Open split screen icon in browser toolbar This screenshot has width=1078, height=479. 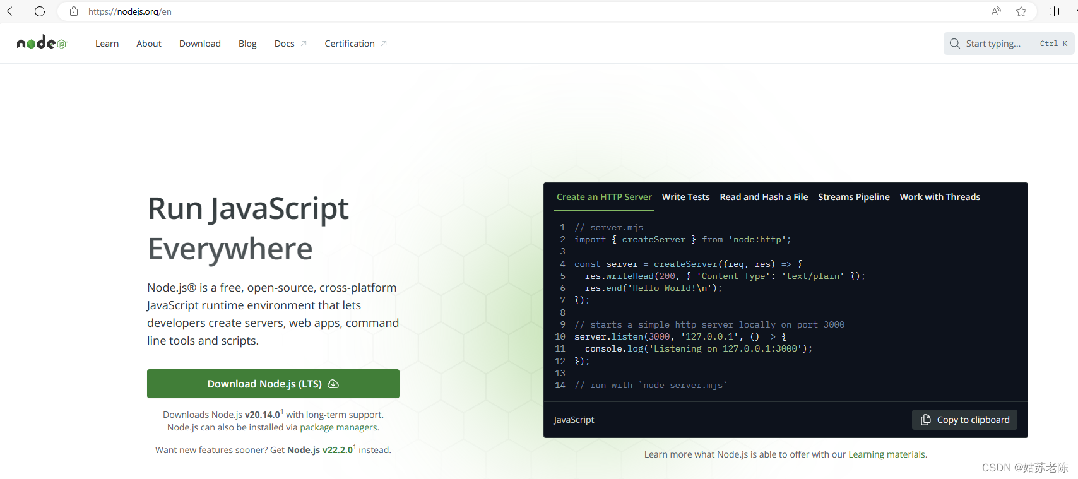point(1054,11)
